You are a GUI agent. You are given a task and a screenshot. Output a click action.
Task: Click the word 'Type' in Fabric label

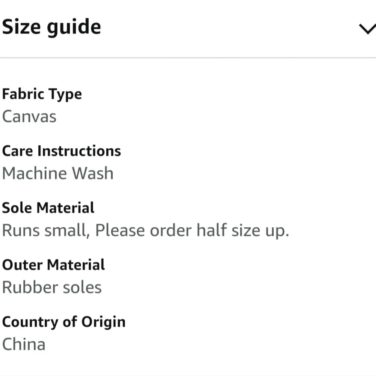(x=67, y=94)
